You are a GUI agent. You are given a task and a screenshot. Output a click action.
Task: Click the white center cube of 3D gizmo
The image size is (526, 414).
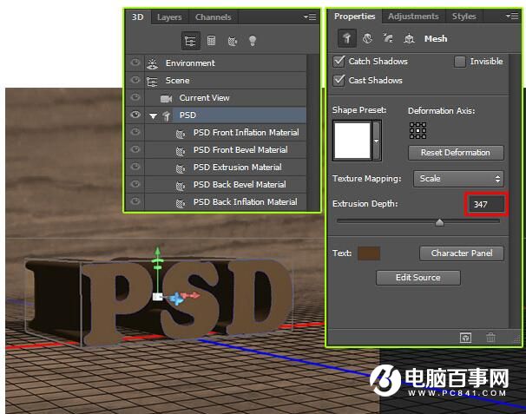(x=158, y=297)
